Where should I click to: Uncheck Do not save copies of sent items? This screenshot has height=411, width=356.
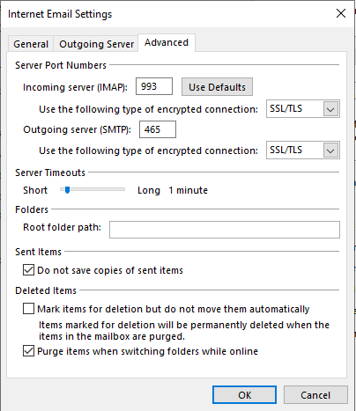[28, 270]
